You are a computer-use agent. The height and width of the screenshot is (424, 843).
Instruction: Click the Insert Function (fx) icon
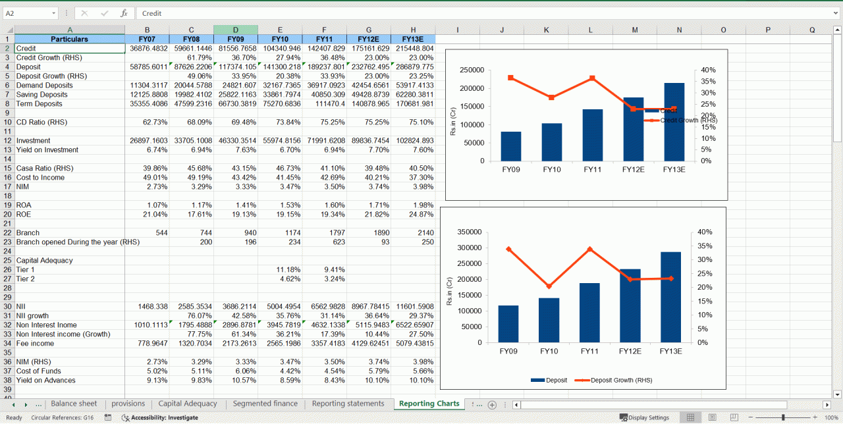pyautogui.click(x=122, y=13)
